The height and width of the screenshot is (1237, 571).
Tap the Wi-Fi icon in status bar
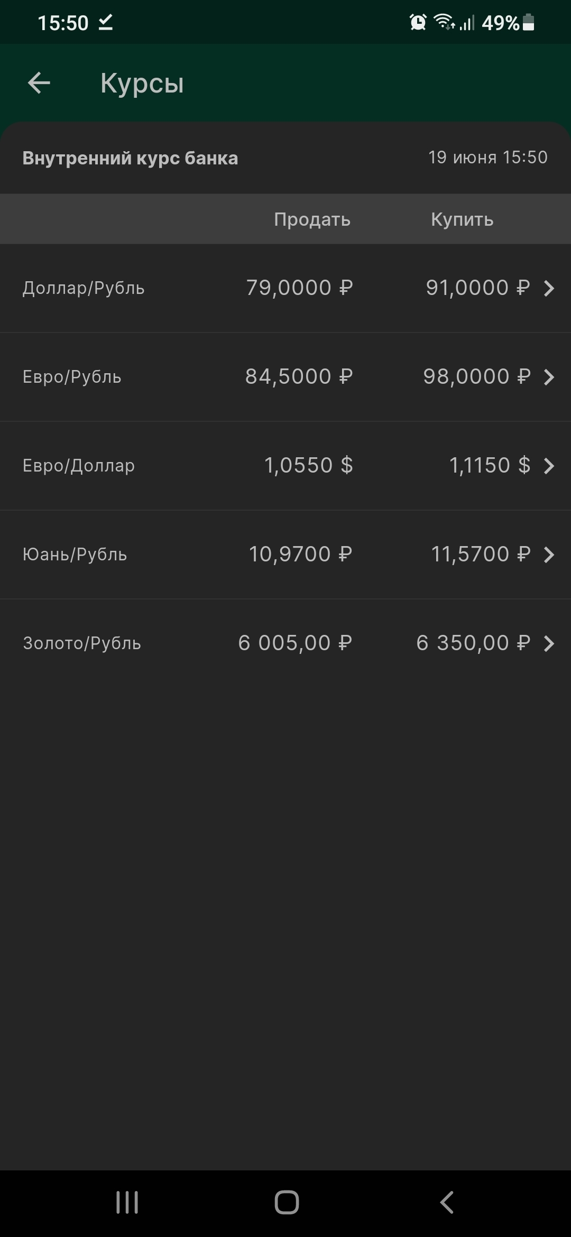(443, 22)
